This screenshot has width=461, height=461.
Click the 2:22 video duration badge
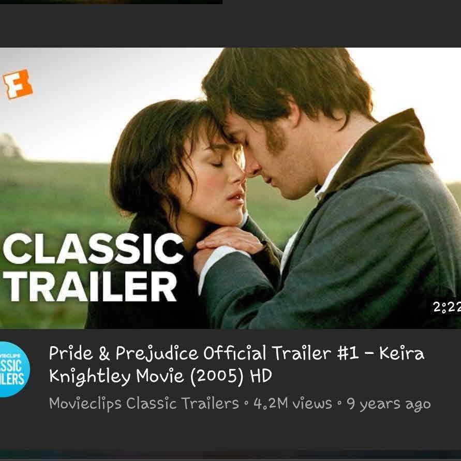pyautogui.click(x=447, y=307)
